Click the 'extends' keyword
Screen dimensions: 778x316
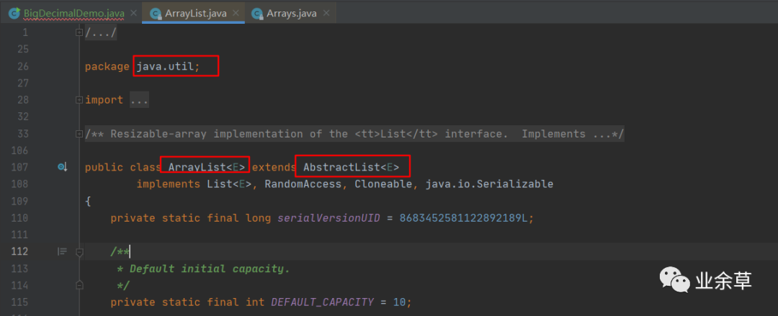click(x=274, y=167)
